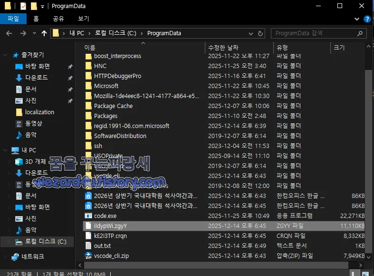Open the localization folder in sidebar

[x=39, y=112]
